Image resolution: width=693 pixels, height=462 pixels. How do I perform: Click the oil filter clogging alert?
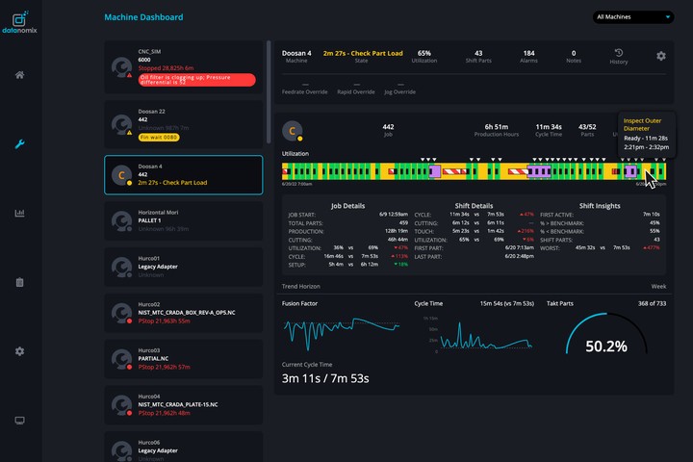coord(197,80)
